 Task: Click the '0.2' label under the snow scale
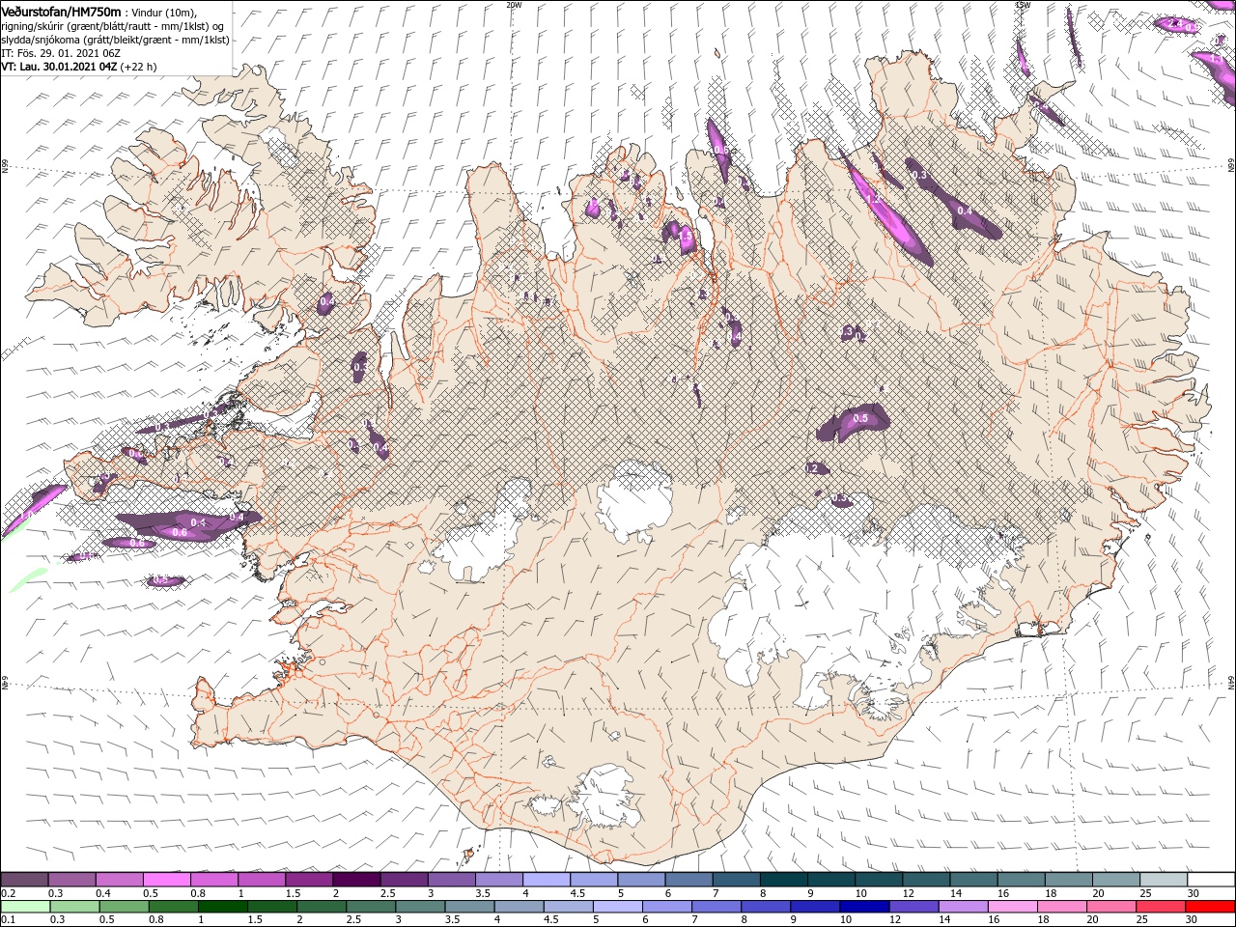[10, 893]
